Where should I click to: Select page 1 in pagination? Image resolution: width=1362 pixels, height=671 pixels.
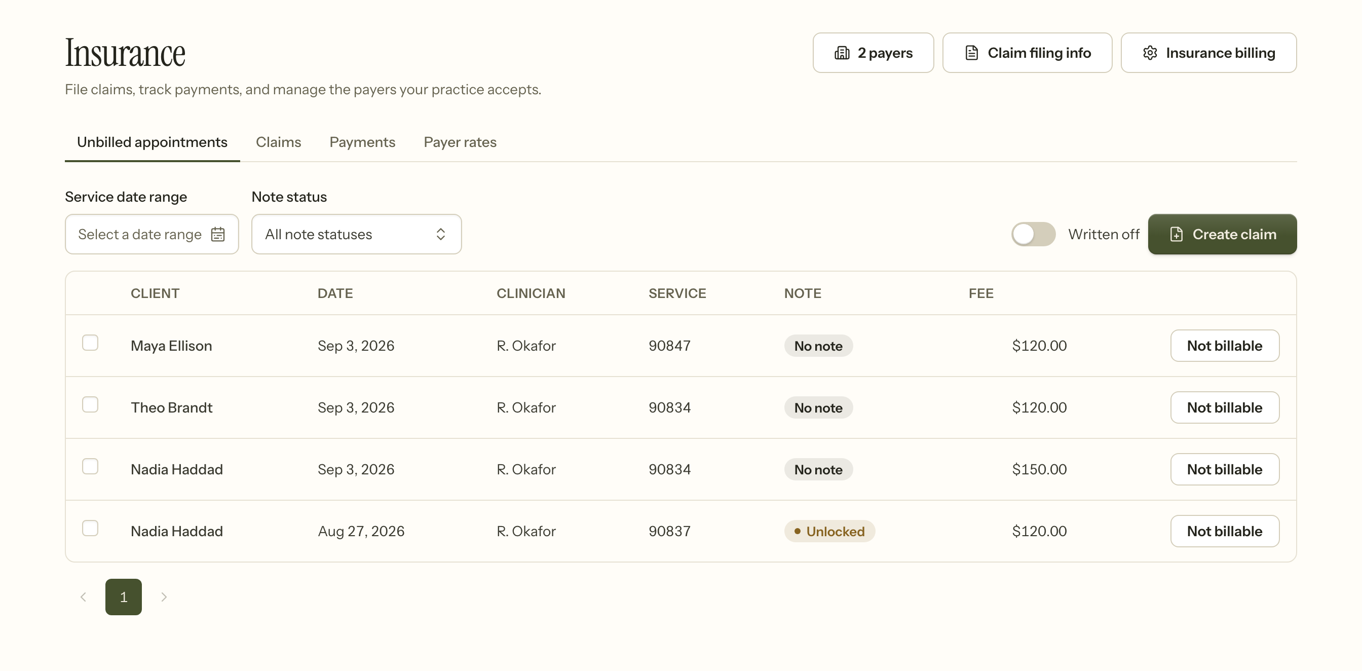124,597
